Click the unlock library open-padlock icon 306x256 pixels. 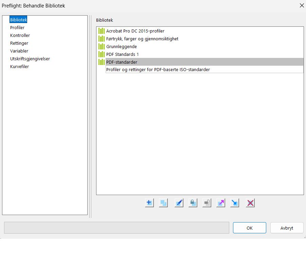coord(207,203)
